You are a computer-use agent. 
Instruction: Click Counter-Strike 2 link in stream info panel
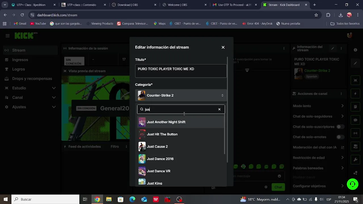click(317, 71)
